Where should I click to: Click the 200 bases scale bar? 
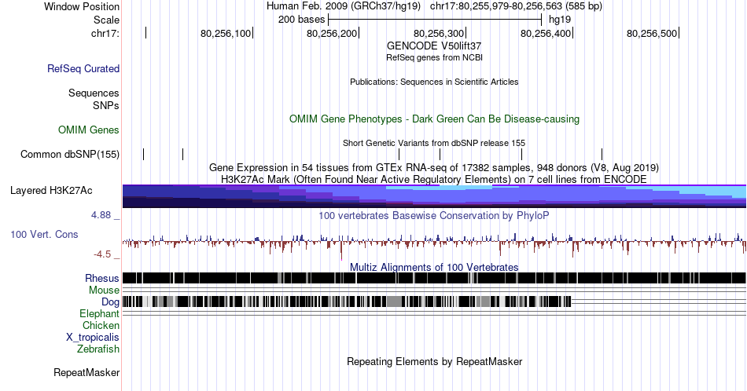435,20
